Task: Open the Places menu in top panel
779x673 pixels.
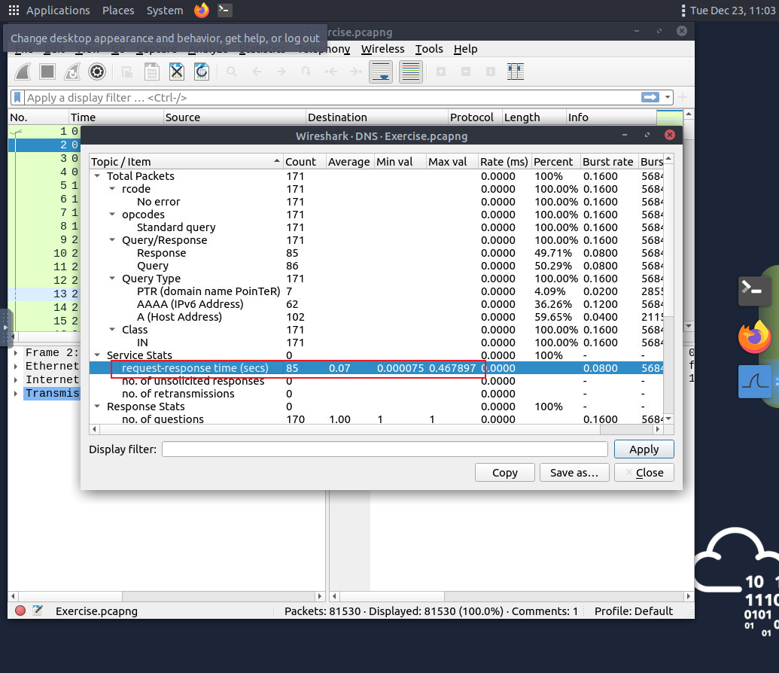Action: tap(118, 10)
